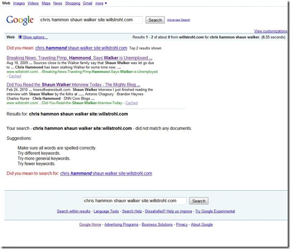This screenshot has width=290, height=249.
Task: Open View customizations link
Action: tap(270, 31)
